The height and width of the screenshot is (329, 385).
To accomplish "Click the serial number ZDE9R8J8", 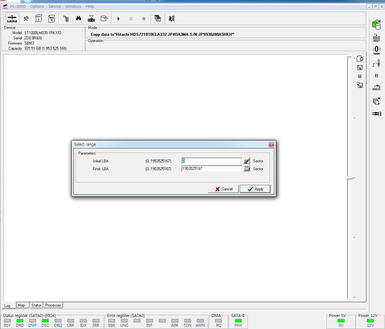I will tap(33, 38).
